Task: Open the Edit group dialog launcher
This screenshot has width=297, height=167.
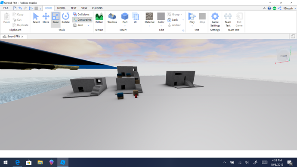Action: (x=183, y=31)
